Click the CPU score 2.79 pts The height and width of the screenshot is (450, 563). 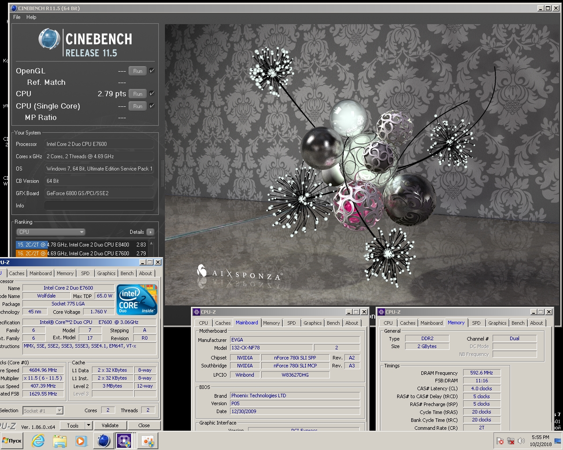[x=112, y=94]
